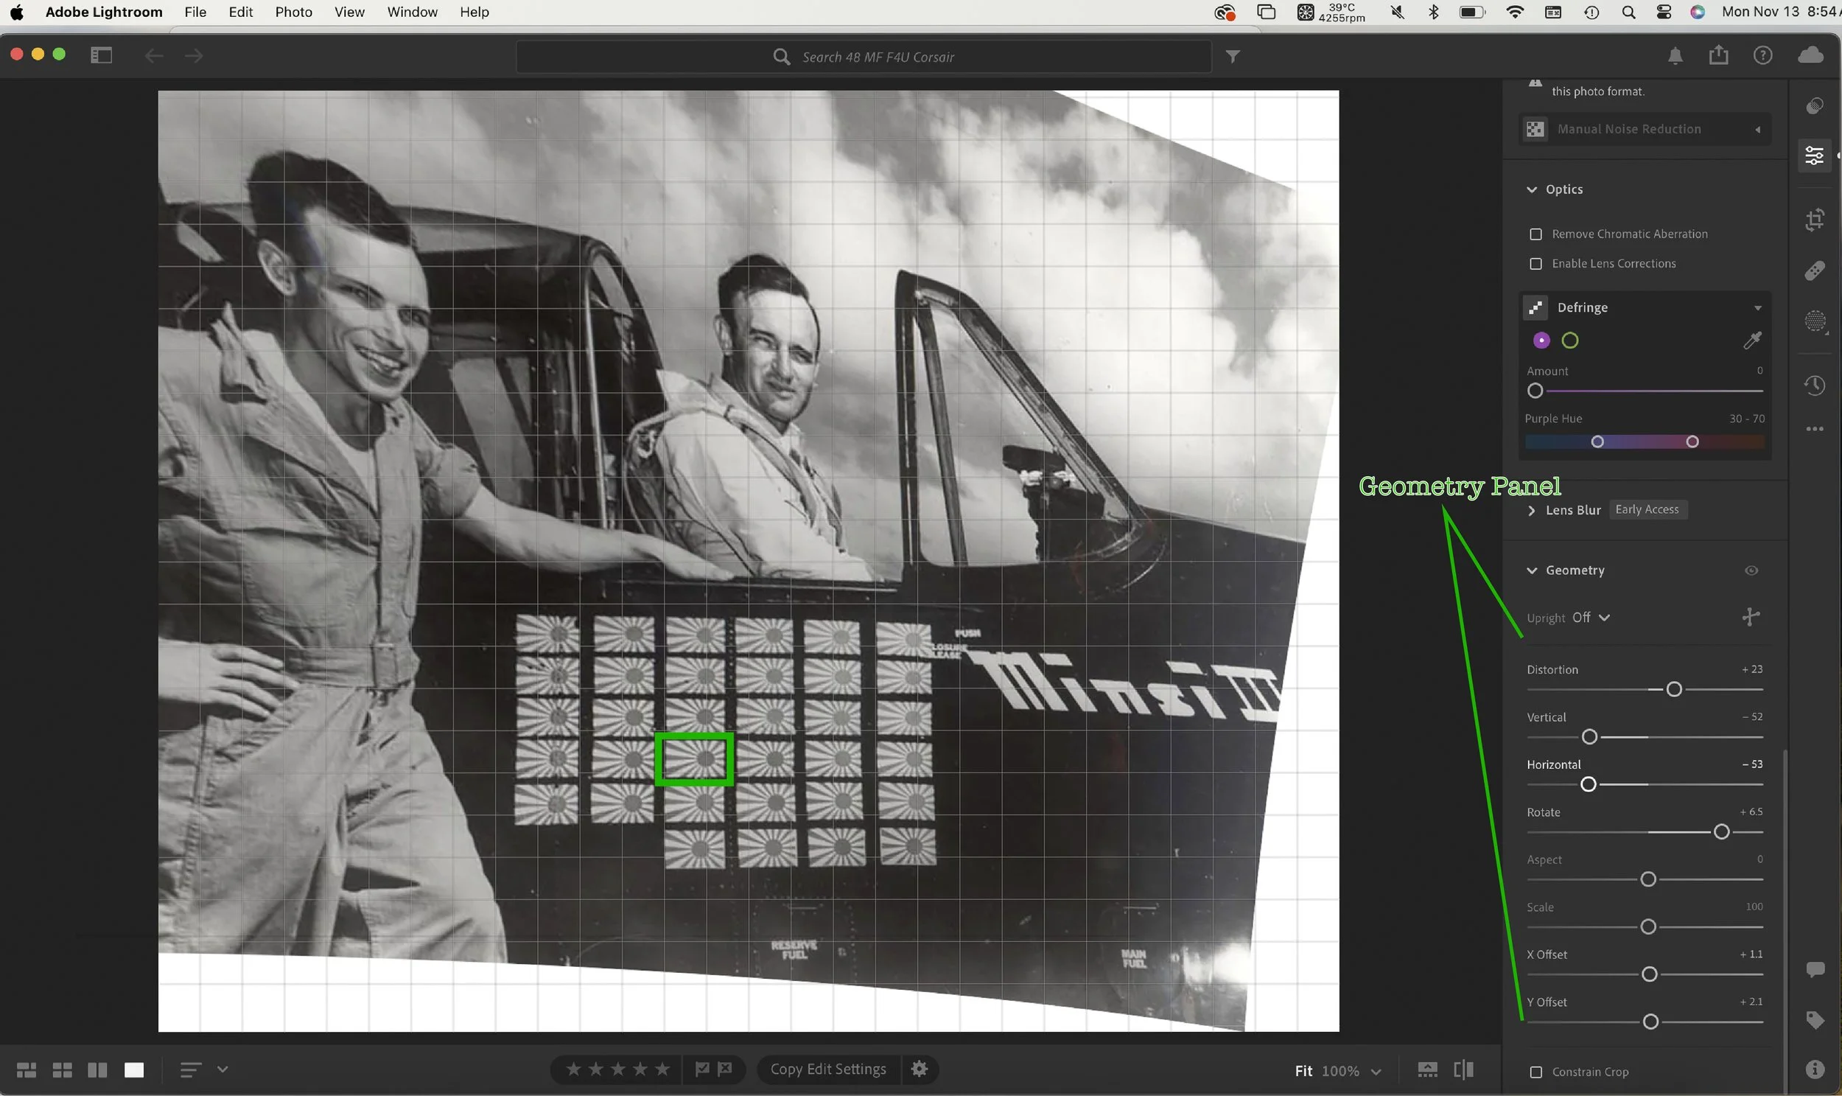
Task: Toggle Geometry panel visibility eye
Action: click(1751, 570)
